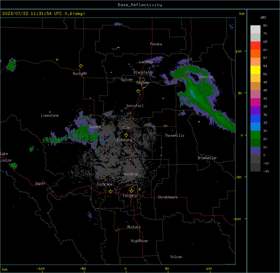This screenshot has height=273, width=280.
Task: Click the yellow V marker northeast of Calgary
Action: [139, 189]
